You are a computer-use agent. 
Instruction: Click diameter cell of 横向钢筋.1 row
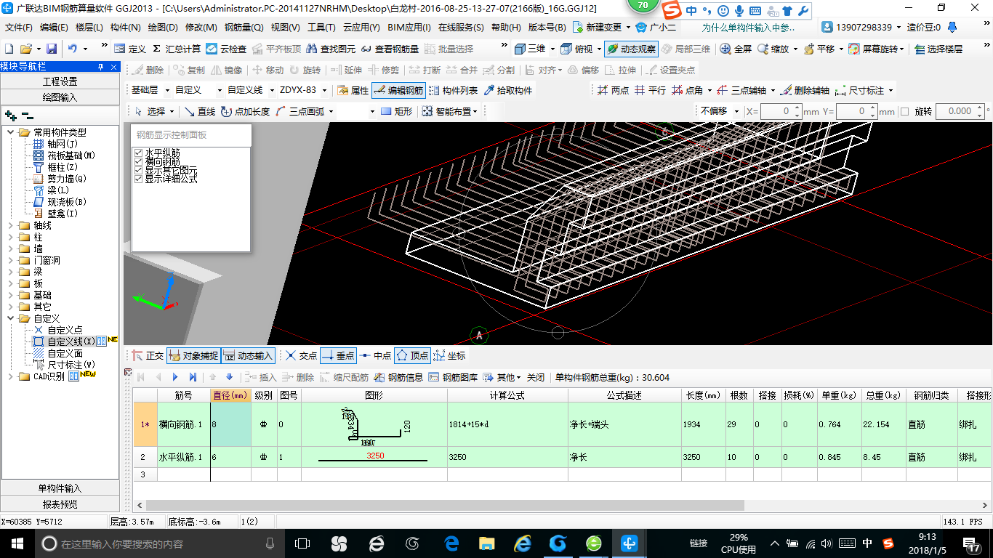[230, 424]
